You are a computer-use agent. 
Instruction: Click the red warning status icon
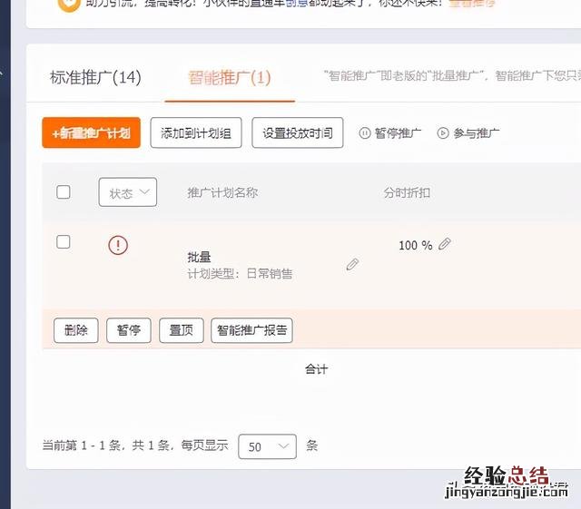[118, 245]
